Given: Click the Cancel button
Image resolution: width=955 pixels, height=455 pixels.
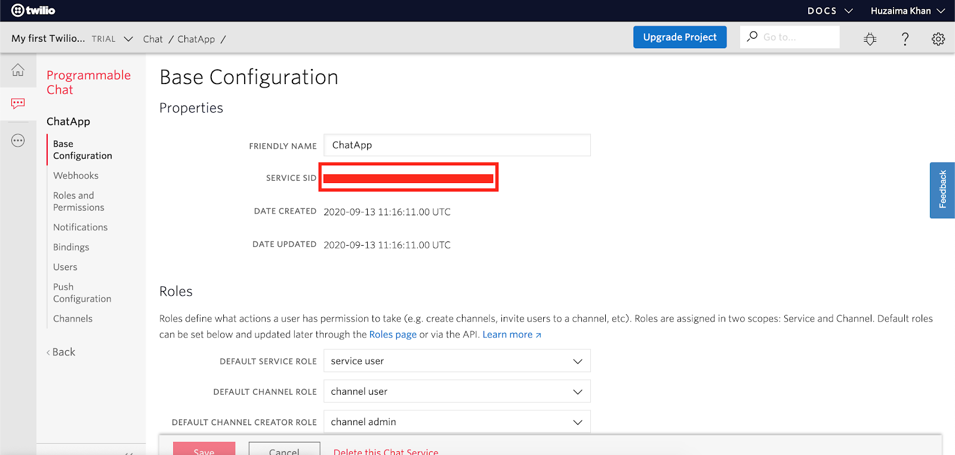Looking at the screenshot, I should pos(284,449).
